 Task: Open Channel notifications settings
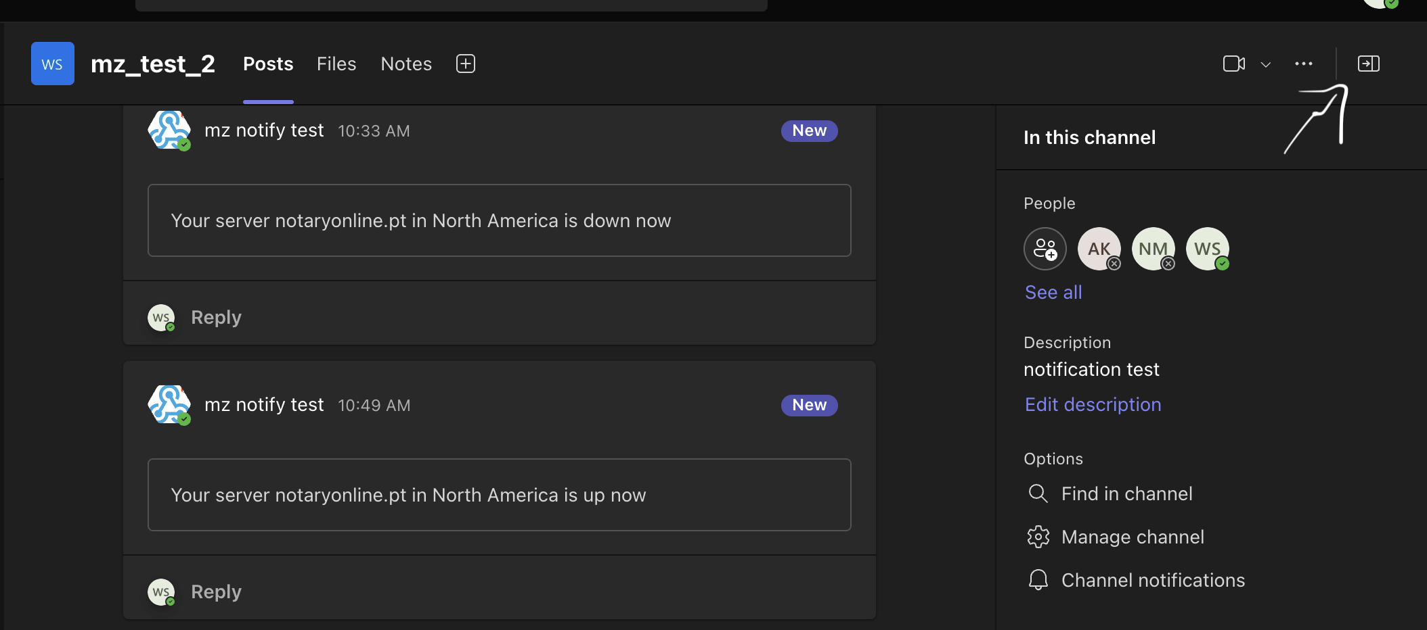[x=1152, y=580]
